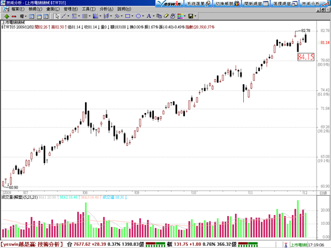Viewport: 331px width, 248px height.
Task: Open the 檢視(V) menu
Action: [x=35, y=9]
